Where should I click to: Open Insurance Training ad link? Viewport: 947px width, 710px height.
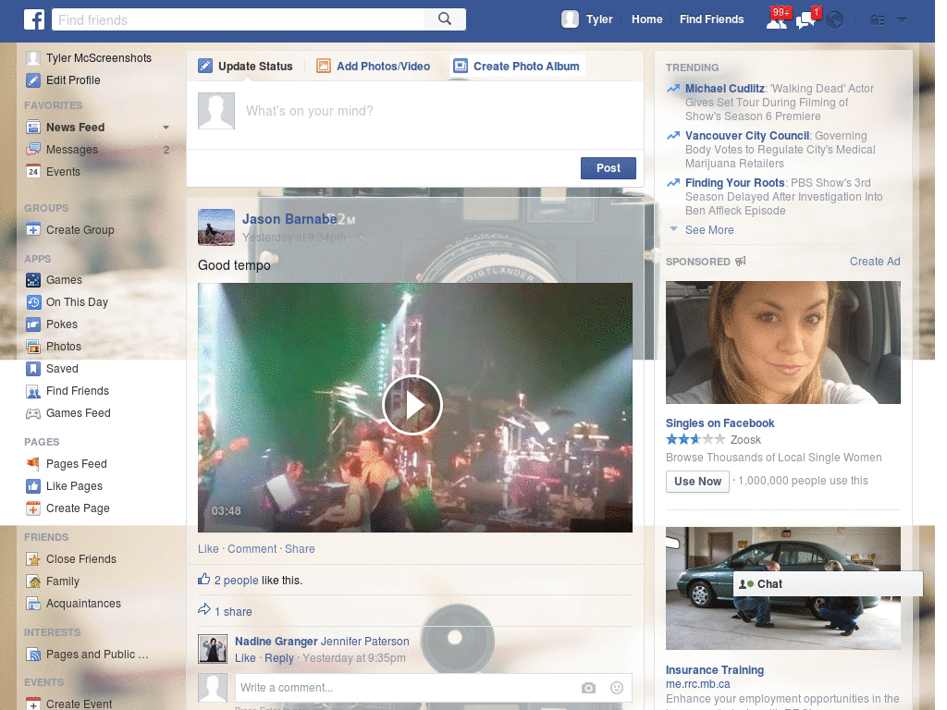click(x=715, y=670)
